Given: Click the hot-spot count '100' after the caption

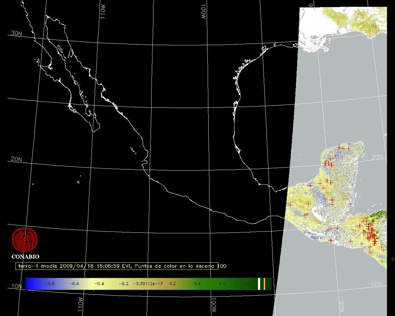Looking at the screenshot, I should (222, 266).
